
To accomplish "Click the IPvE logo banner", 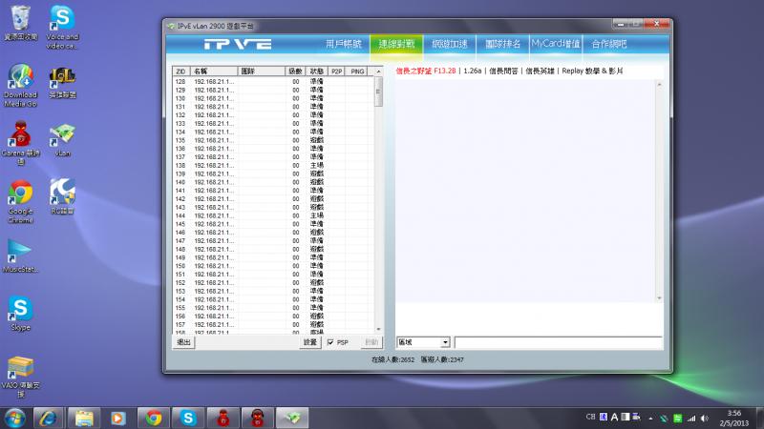I will (237, 45).
